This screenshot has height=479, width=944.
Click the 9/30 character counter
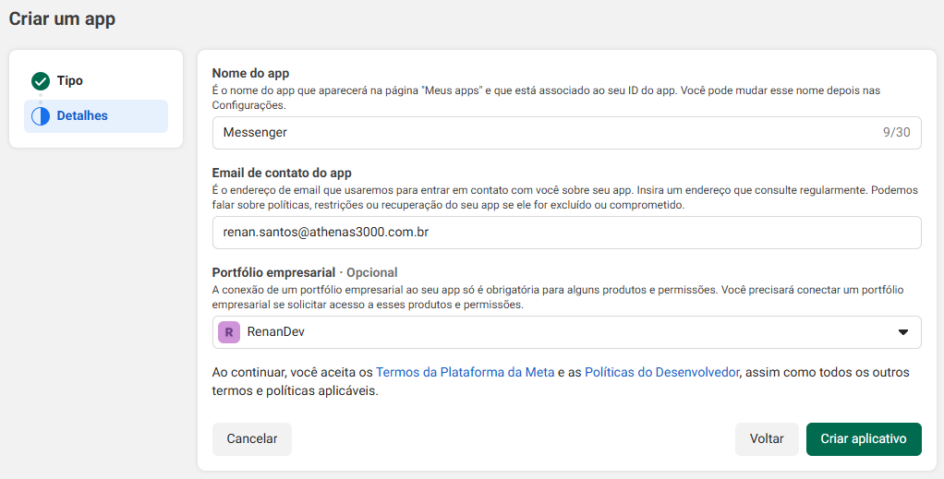click(x=896, y=133)
